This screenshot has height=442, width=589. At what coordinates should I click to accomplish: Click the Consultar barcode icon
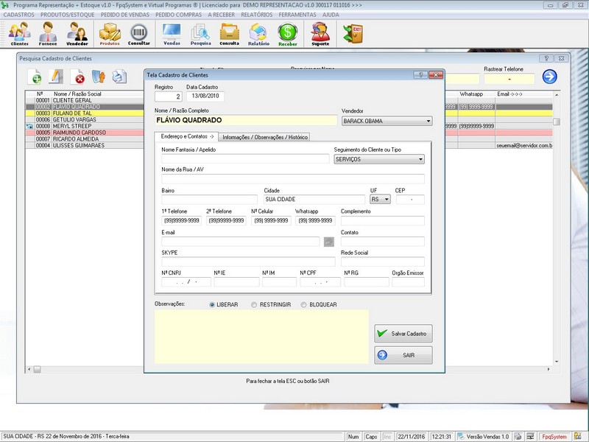(139, 34)
